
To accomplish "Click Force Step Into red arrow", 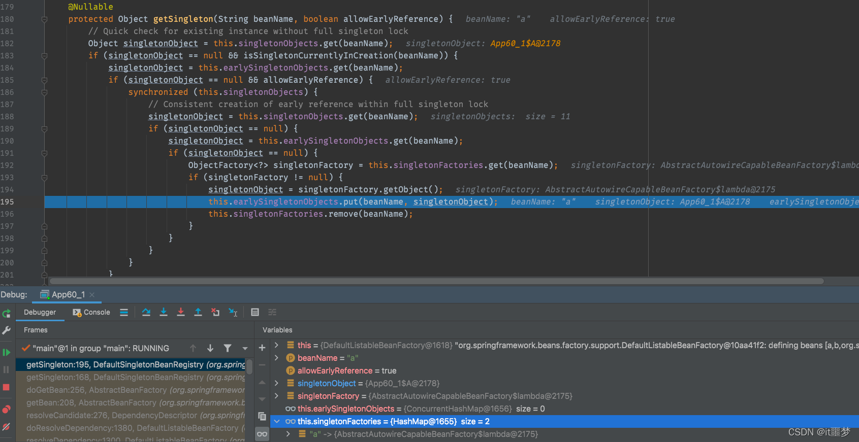I will pyautogui.click(x=181, y=312).
